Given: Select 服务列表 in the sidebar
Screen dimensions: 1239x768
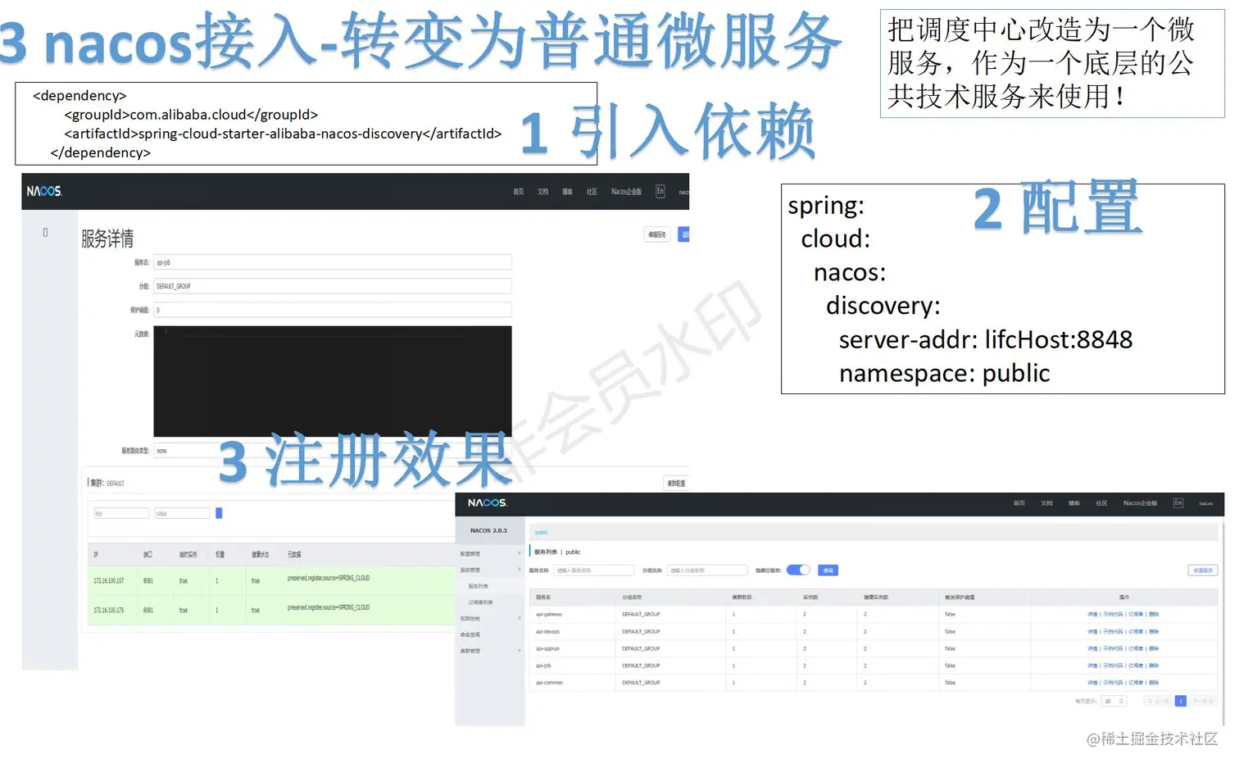Looking at the screenshot, I should point(479,586).
